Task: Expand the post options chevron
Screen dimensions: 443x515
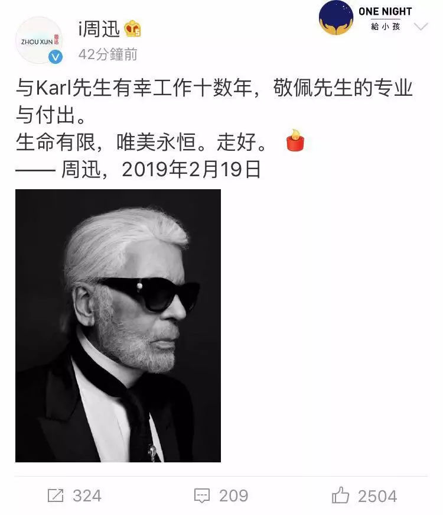Action: tap(421, 27)
